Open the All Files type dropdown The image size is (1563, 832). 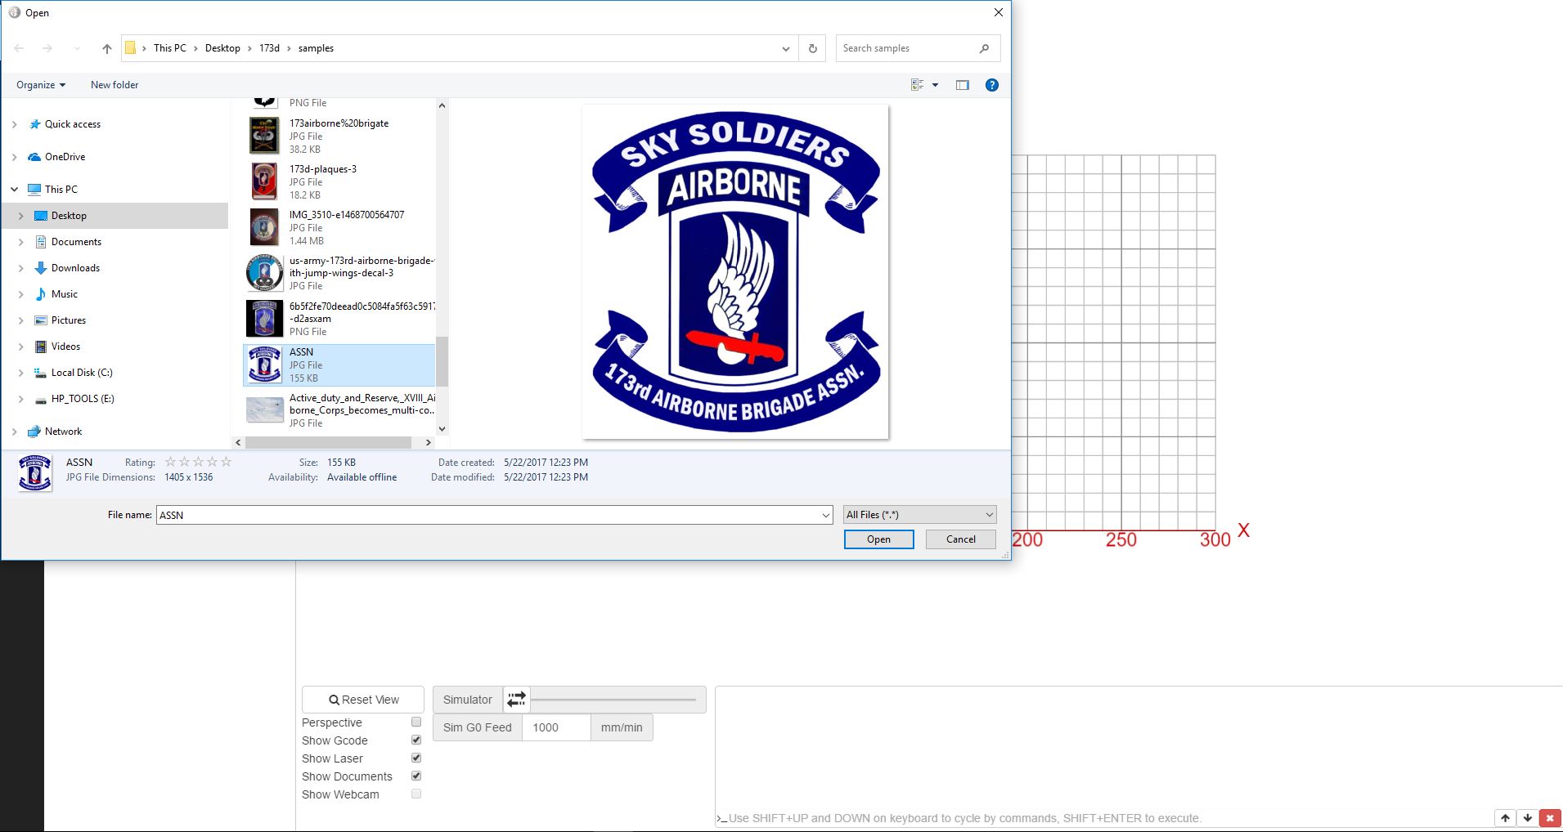coord(919,515)
